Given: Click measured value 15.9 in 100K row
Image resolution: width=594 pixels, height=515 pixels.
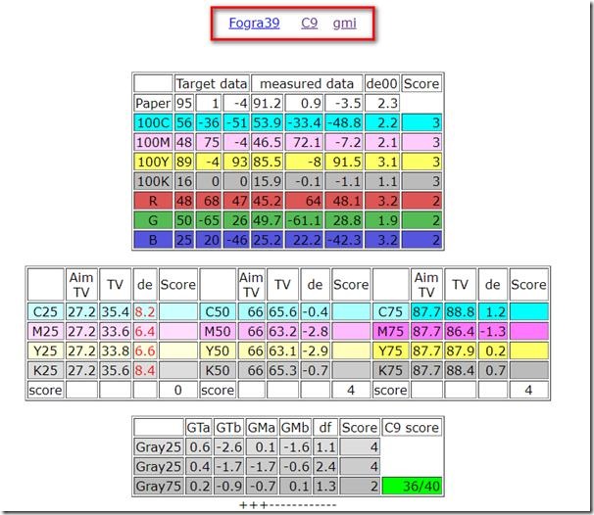Looking at the screenshot, I should pos(267,181).
